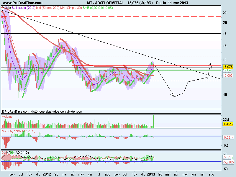
Task: Click the "ago" label ending the time axis
Action: (211, 175)
